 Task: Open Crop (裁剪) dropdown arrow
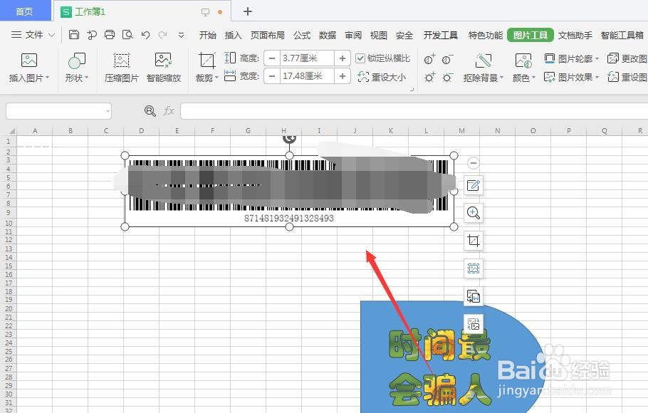point(216,78)
